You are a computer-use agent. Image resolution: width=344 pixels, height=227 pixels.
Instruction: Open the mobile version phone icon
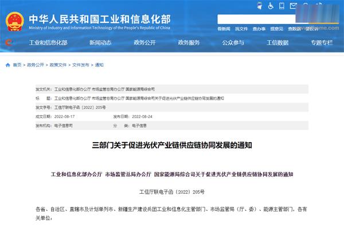pos(282,6)
